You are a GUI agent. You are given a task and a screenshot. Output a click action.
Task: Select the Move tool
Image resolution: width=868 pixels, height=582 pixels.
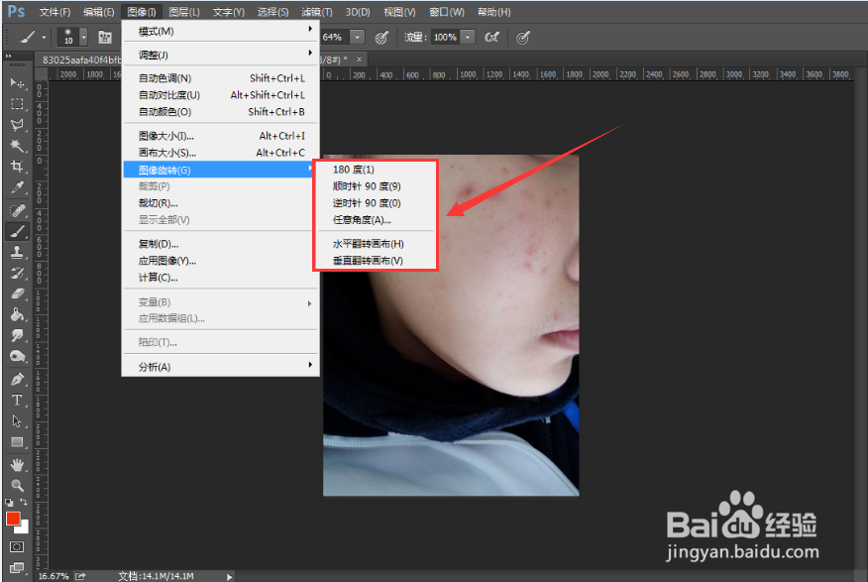tap(17, 83)
